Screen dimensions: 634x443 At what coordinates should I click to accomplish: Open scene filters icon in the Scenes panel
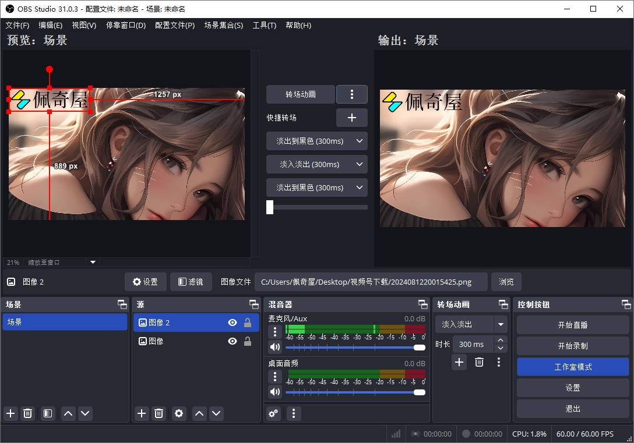[x=48, y=413]
